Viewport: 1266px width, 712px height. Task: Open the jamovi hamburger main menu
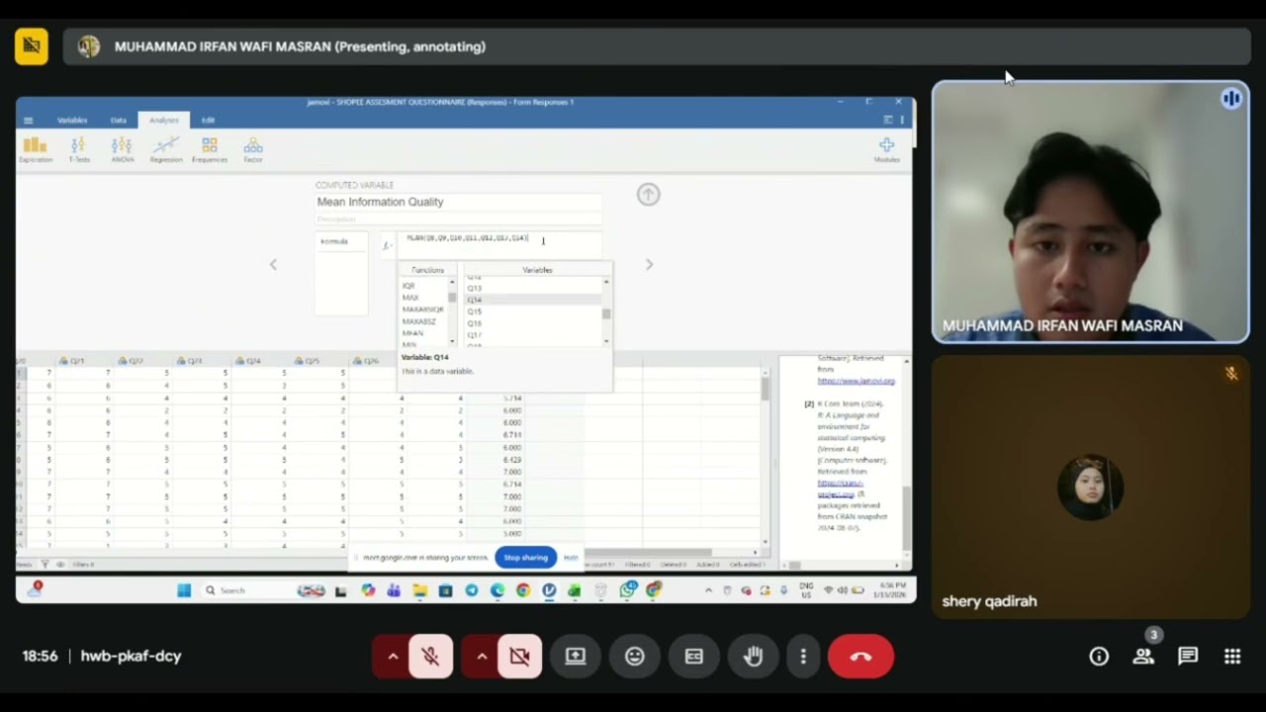click(28, 121)
